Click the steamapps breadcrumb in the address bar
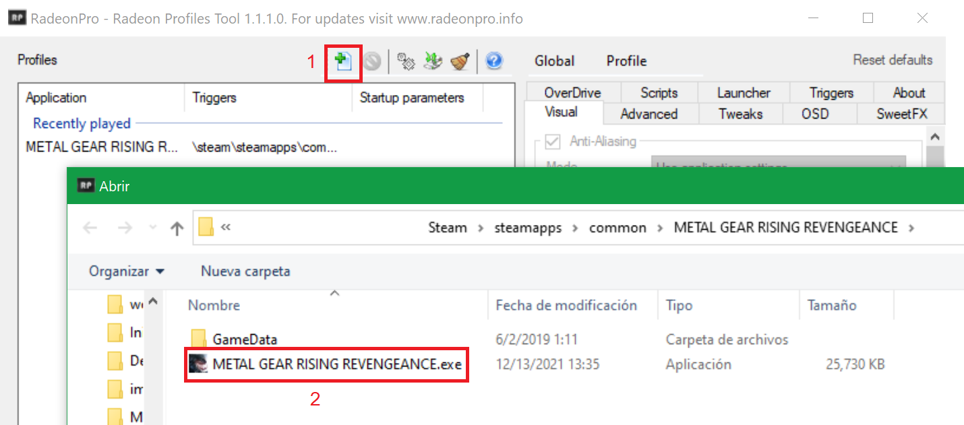Image resolution: width=964 pixels, height=425 pixels. tap(526, 228)
